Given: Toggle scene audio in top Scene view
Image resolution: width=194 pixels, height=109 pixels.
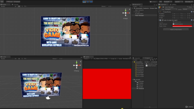Looking at the screenshot, I should click(x=22, y=6).
